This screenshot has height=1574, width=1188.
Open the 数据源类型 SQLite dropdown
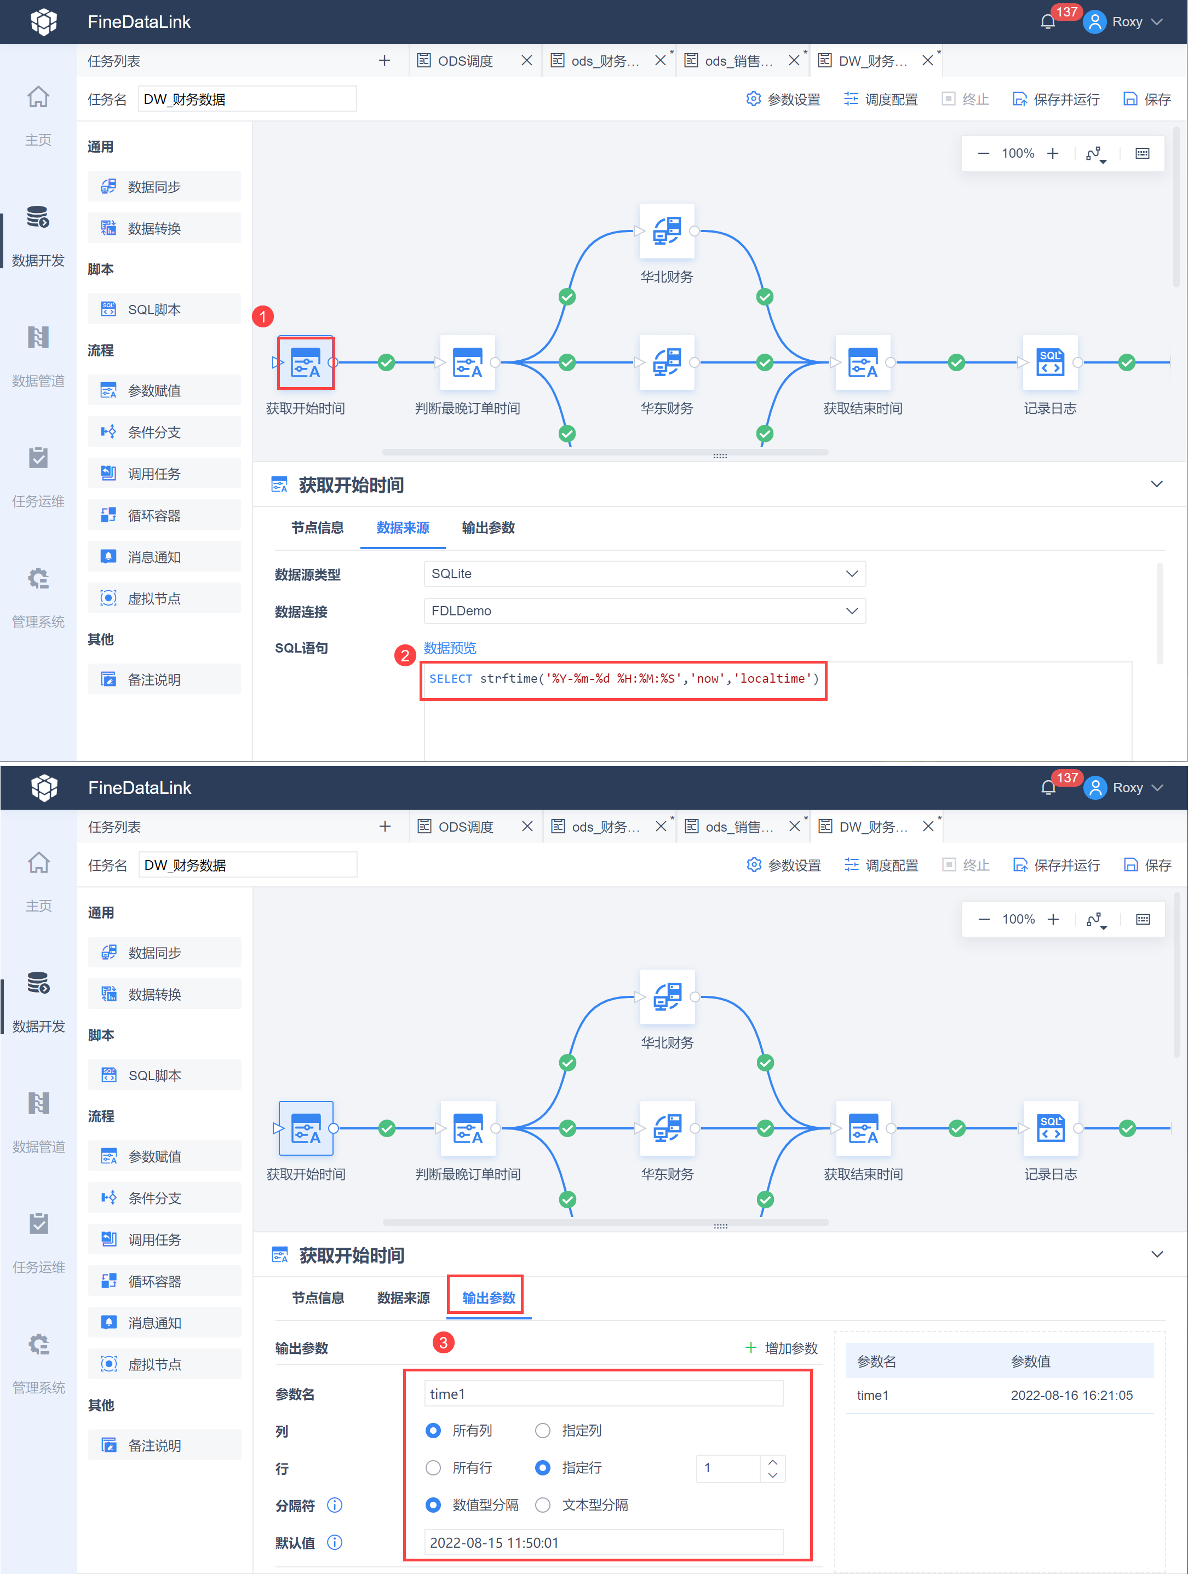tap(645, 574)
